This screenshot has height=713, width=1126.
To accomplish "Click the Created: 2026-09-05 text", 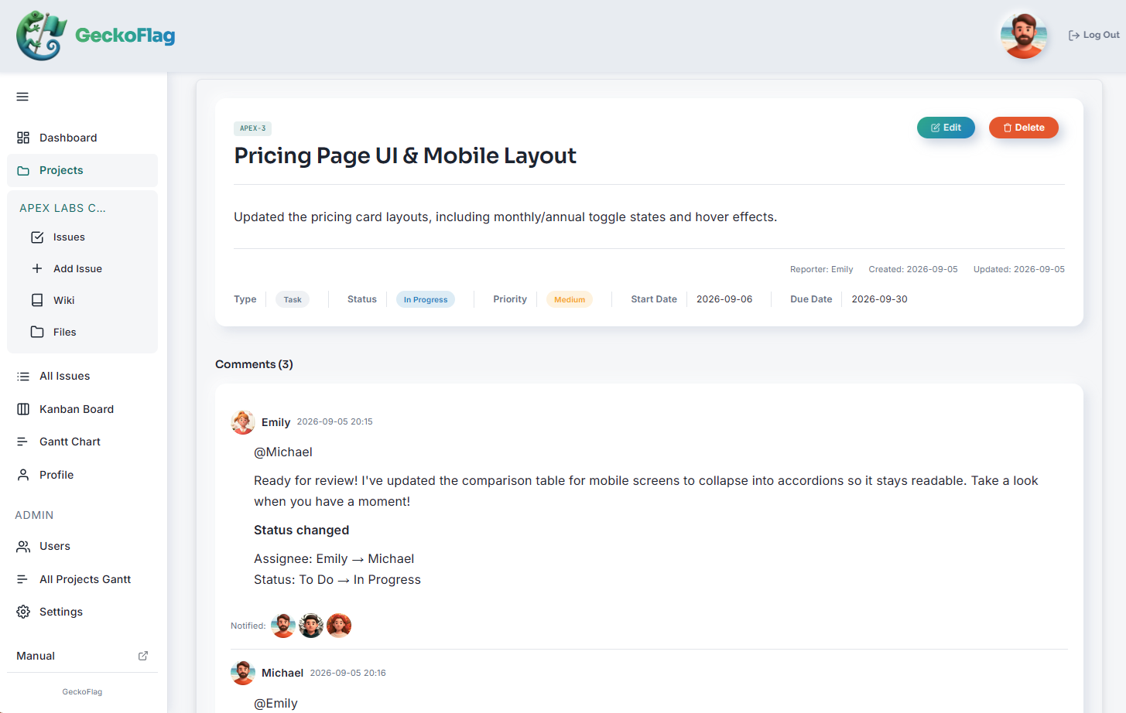I will pos(913,269).
